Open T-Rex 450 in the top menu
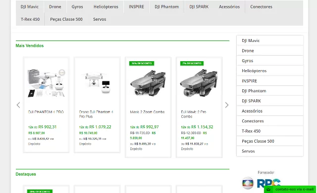Screen dimensions: 317x193 30,19
